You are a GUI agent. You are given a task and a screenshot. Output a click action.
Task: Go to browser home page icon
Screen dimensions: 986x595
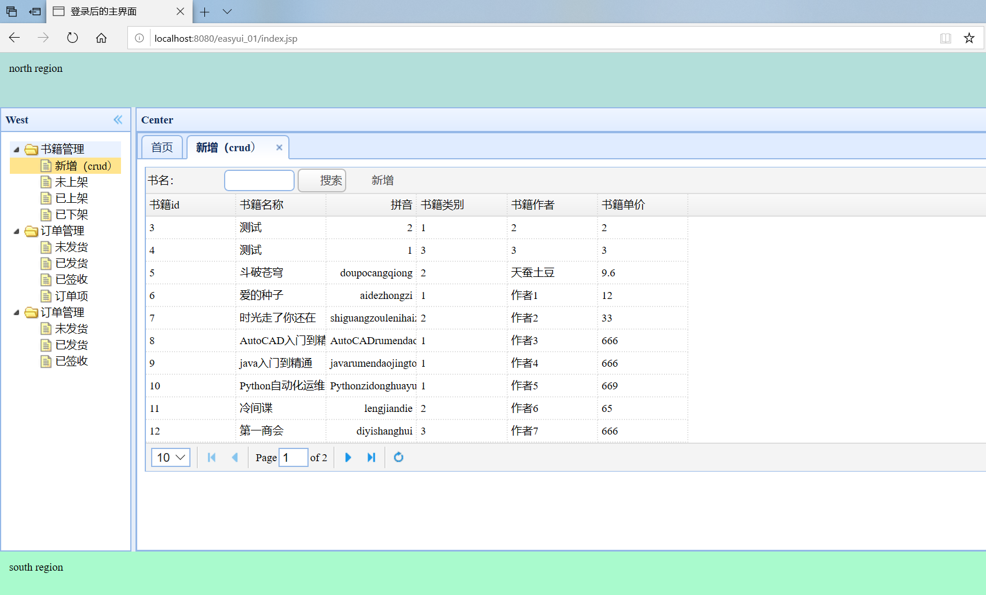pyautogui.click(x=101, y=38)
